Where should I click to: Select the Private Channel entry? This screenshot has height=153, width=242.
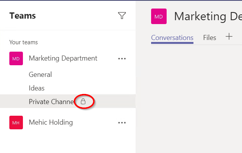pyautogui.click(x=51, y=102)
